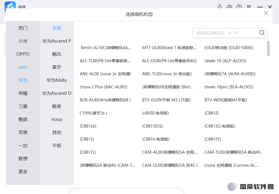This screenshot has width=279, height=194.
Task: Choose model (C8813DQ)
Action: [152, 126]
